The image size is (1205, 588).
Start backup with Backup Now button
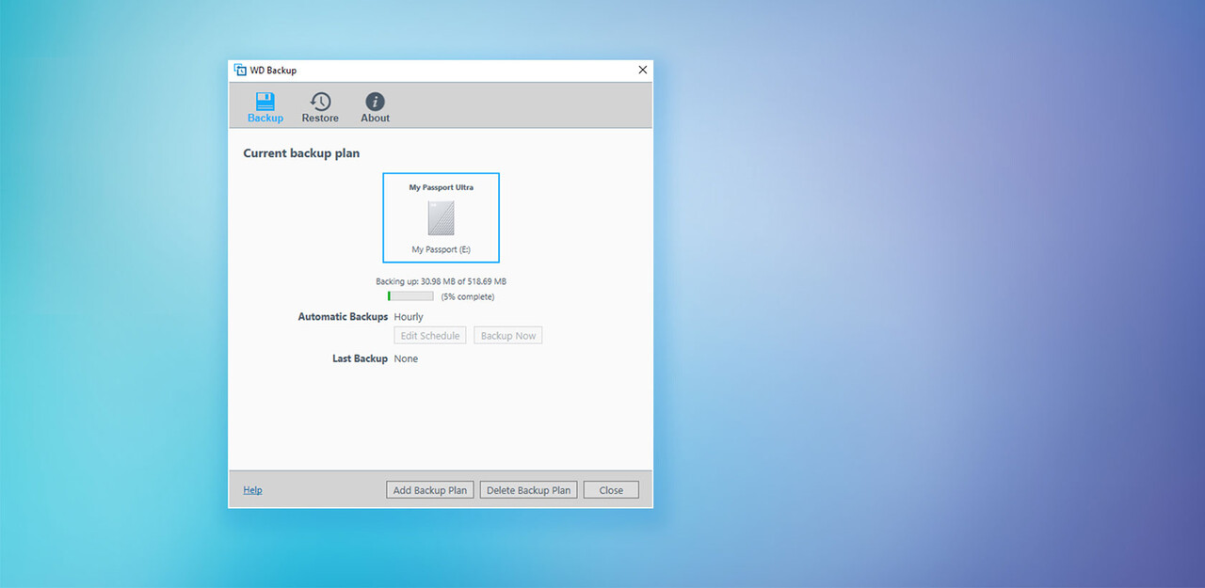(x=507, y=336)
